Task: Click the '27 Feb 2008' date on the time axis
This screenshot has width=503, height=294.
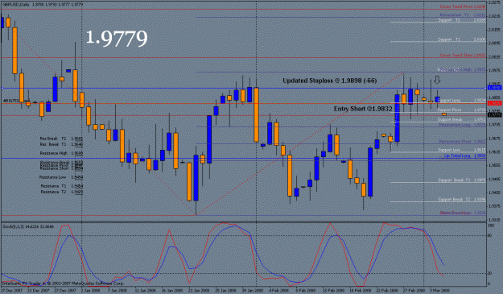Action: [414, 291]
